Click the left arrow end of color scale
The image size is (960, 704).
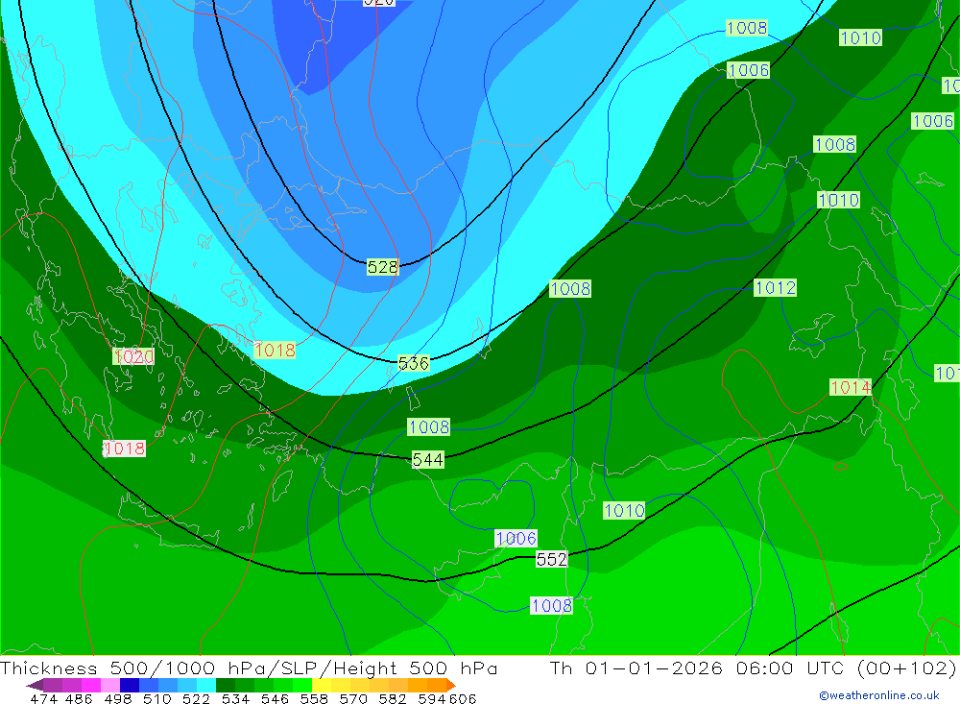(35, 685)
